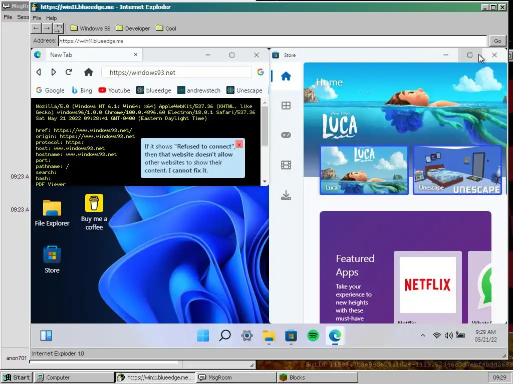Click the refresh icon in Internet Exploder toolbar
Viewport: 513px width, 384px height.
point(58,28)
